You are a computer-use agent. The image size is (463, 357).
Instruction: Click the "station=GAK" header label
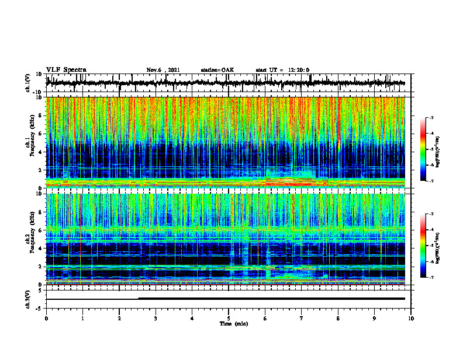point(217,70)
